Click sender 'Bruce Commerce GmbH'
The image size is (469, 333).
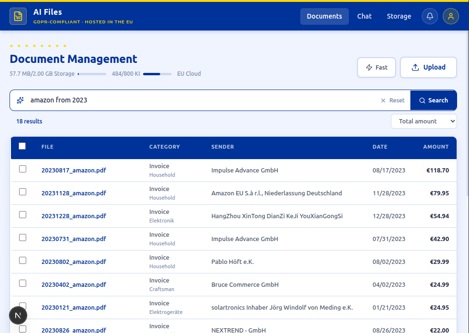pyautogui.click(x=245, y=284)
